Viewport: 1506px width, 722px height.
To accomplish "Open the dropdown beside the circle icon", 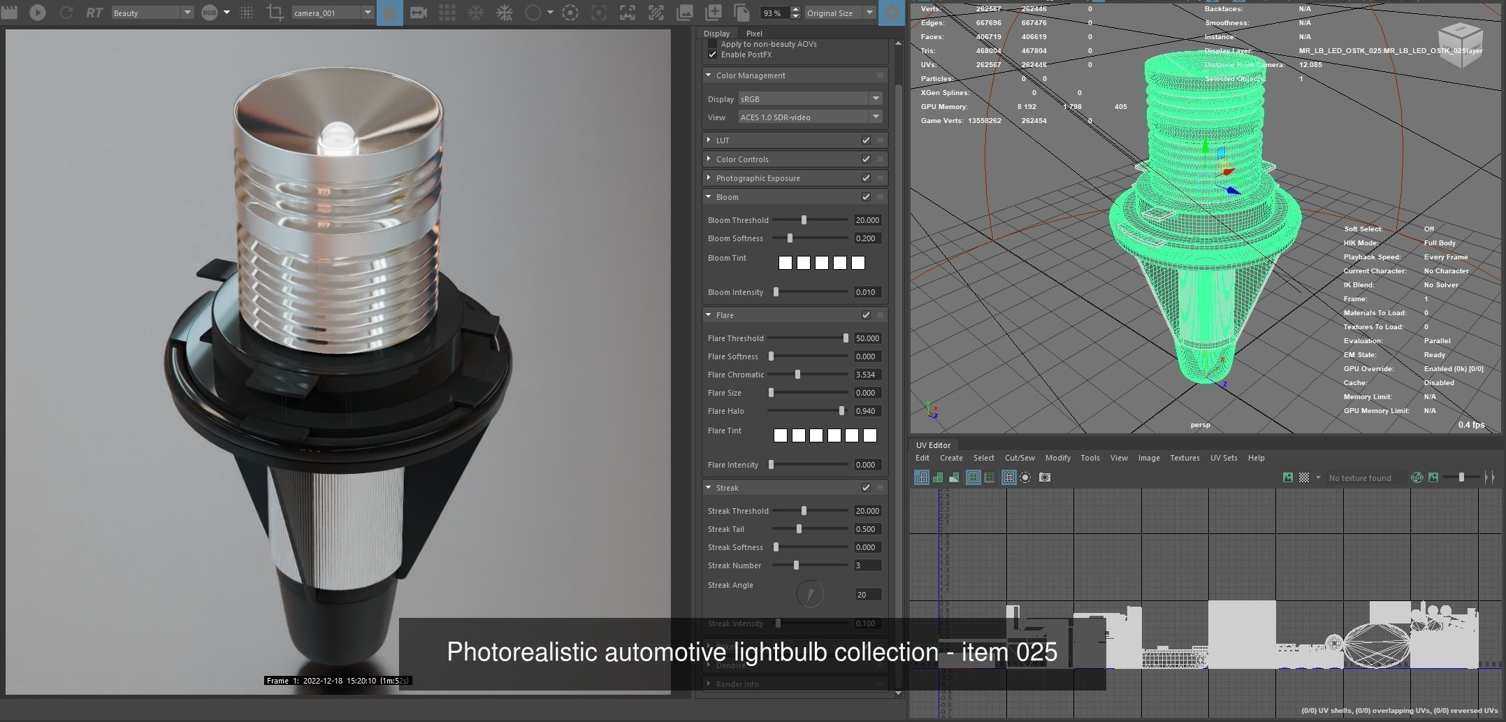I will [550, 13].
